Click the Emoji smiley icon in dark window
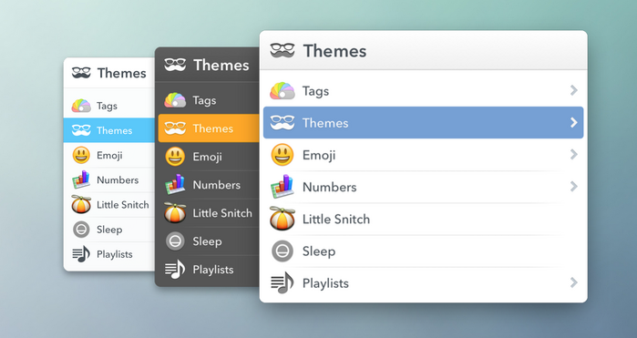 coord(175,157)
